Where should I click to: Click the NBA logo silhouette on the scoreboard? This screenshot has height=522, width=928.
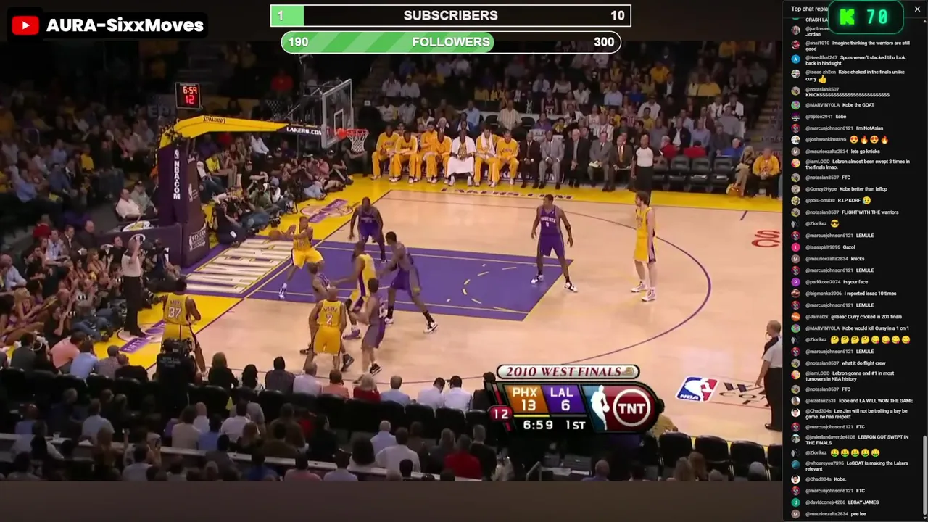[599, 408]
